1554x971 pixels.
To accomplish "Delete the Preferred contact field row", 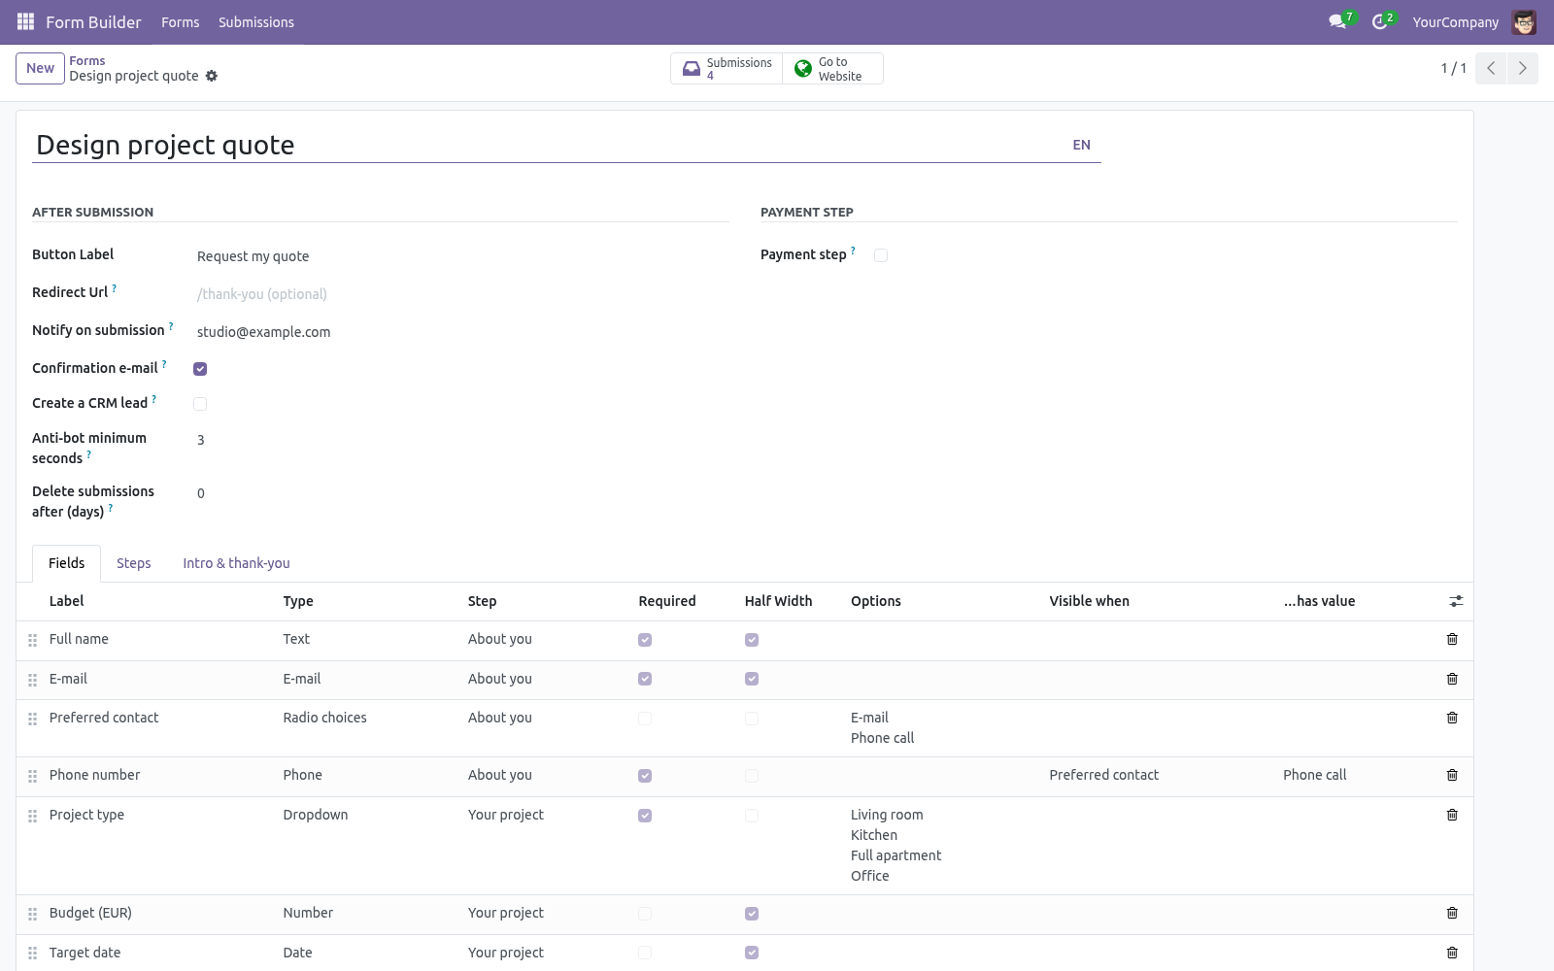I will [x=1452, y=718].
